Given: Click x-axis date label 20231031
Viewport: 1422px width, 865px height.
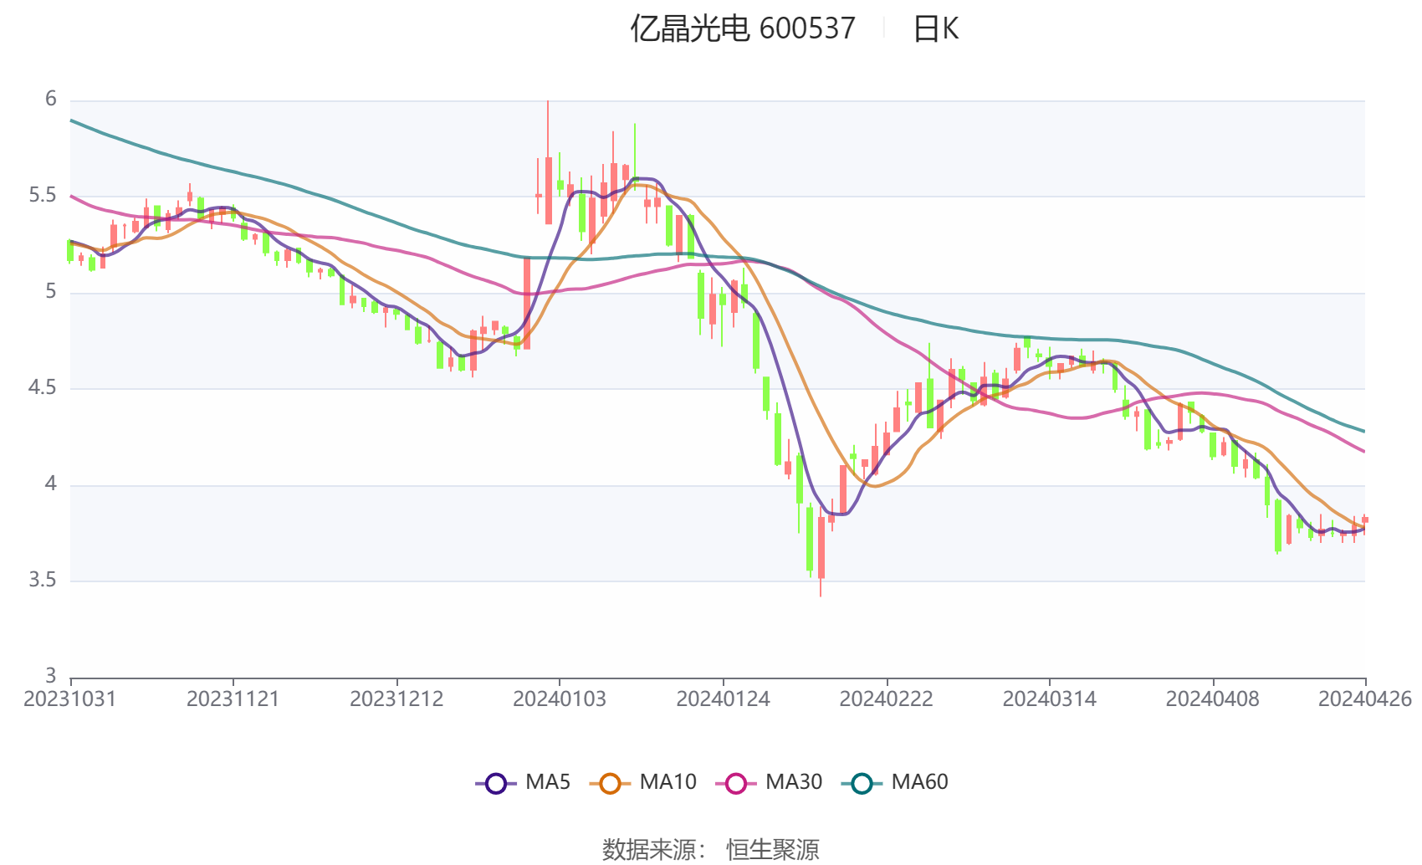Looking at the screenshot, I should tap(70, 699).
